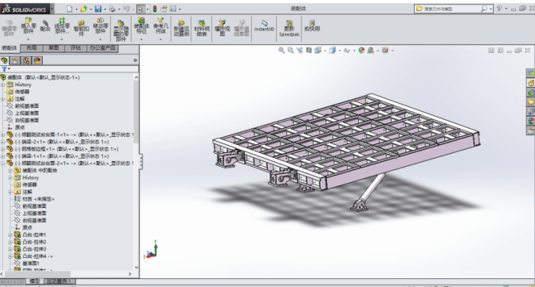
Task: Open the Apply Scene icon in the view toolbar
Action: (x=370, y=50)
